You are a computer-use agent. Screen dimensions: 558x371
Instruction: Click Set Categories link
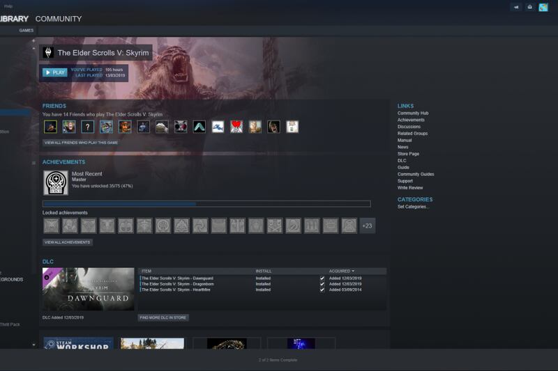click(413, 207)
